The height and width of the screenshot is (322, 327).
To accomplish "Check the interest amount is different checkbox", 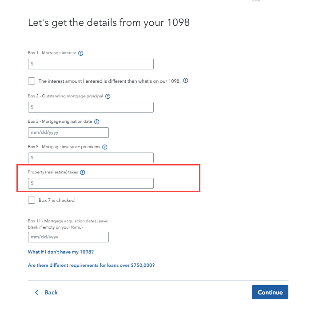I will coord(32,81).
